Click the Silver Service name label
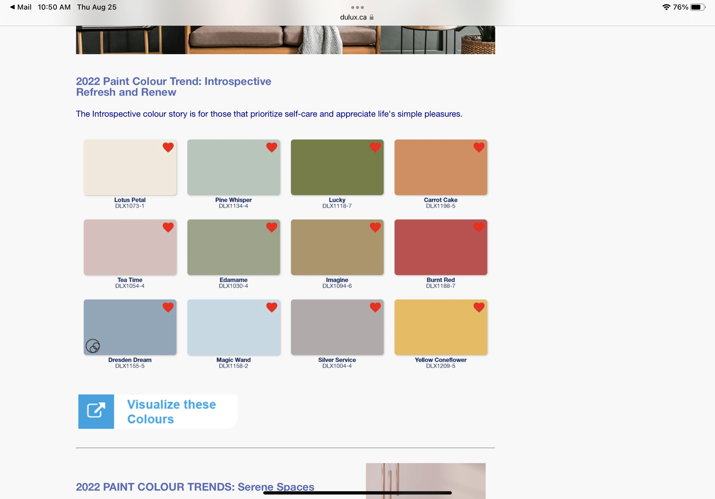715x499 pixels. [337, 360]
